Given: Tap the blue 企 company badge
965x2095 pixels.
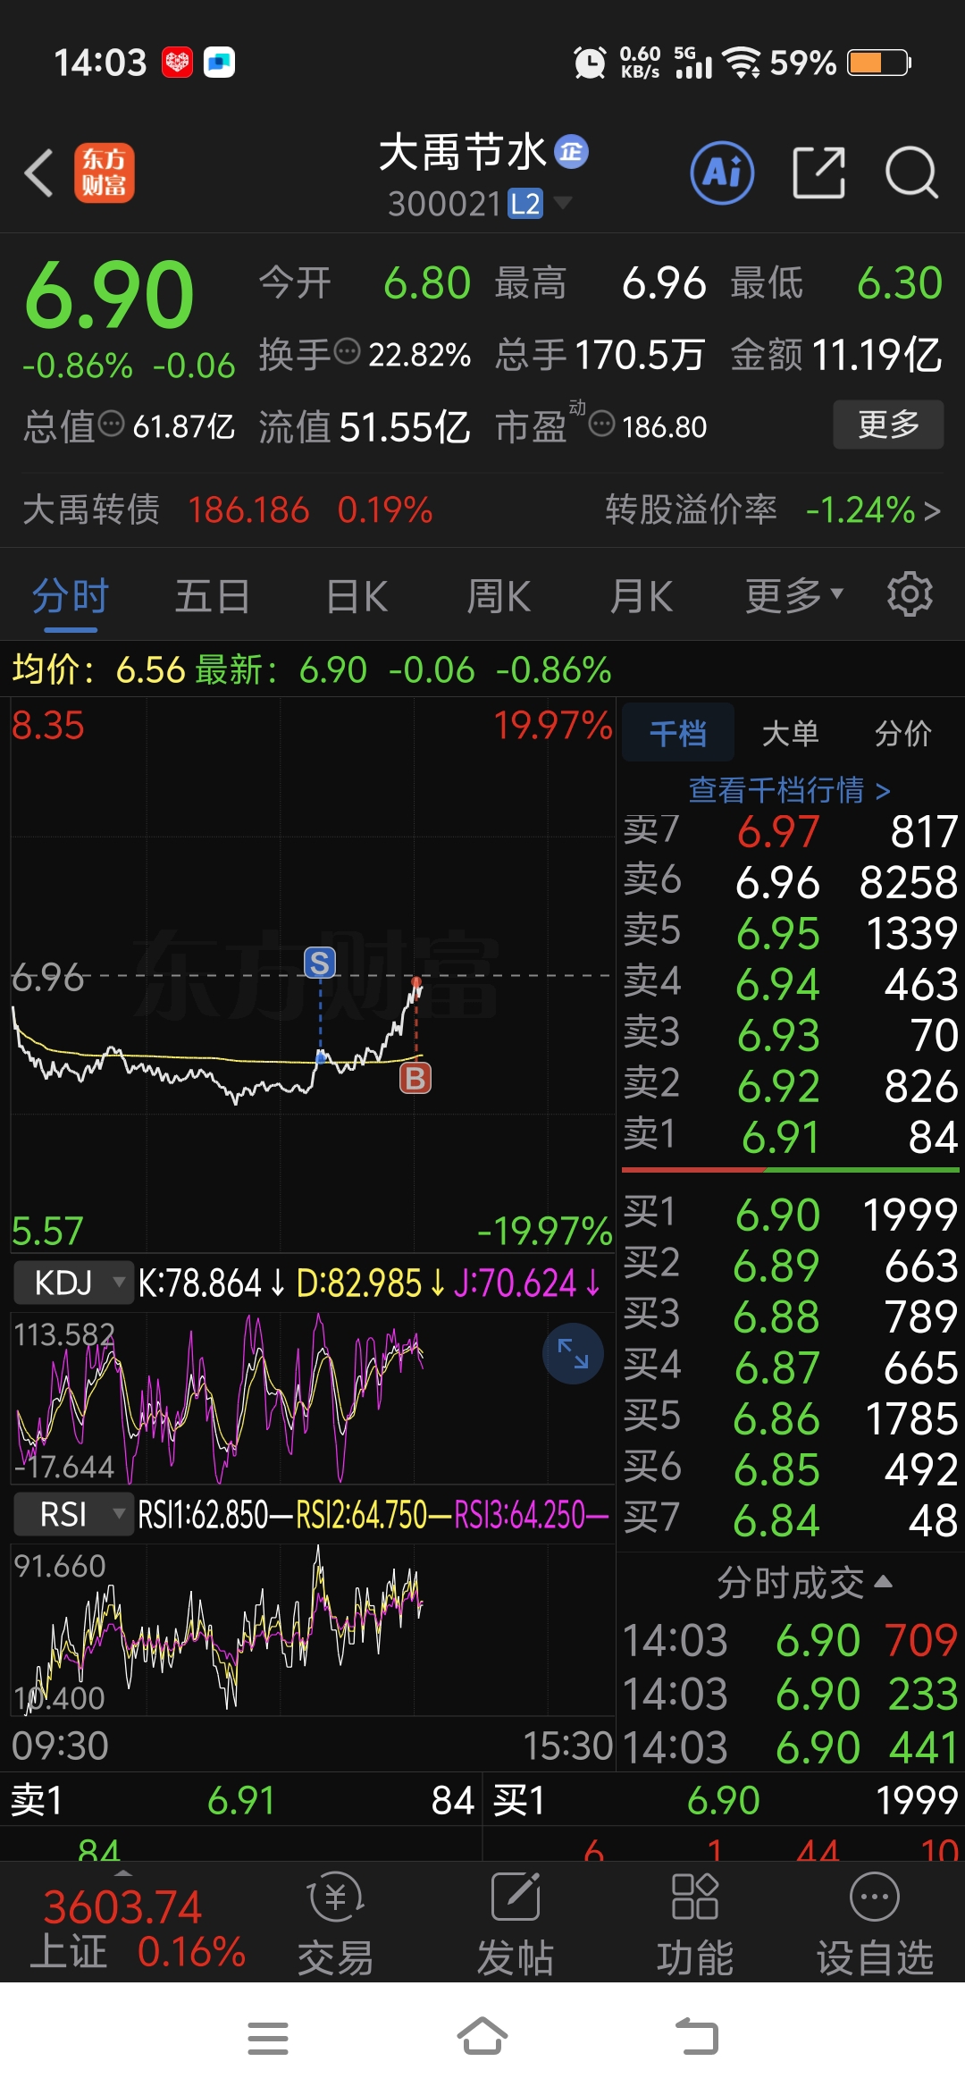Looking at the screenshot, I should click(572, 152).
